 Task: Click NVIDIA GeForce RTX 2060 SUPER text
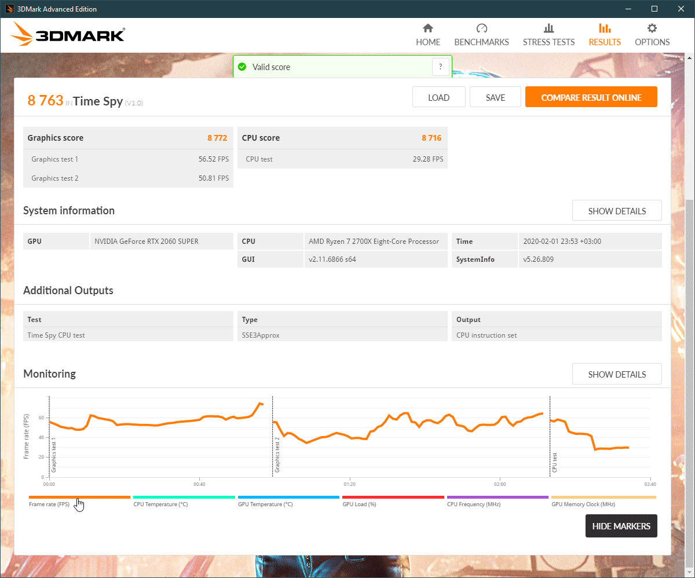pyautogui.click(x=147, y=242)
